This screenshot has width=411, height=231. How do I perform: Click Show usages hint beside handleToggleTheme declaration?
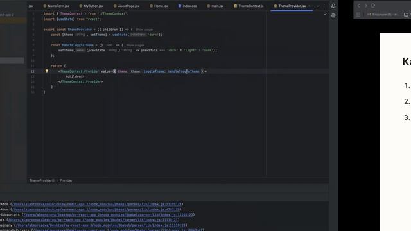pos(136,46)
